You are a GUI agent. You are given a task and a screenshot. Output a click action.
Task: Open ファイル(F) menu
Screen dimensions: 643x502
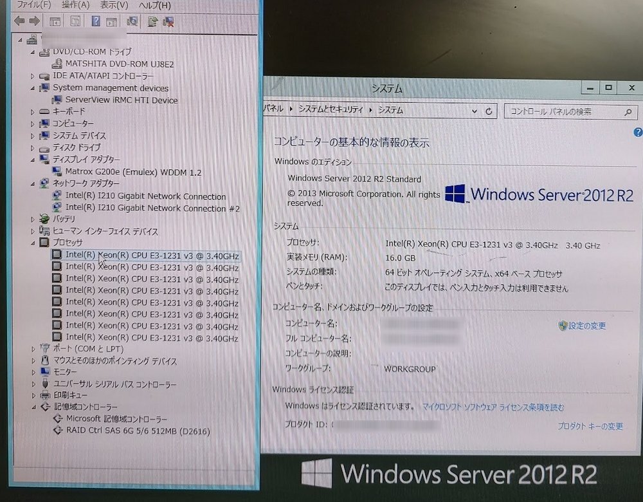point(33,5)
